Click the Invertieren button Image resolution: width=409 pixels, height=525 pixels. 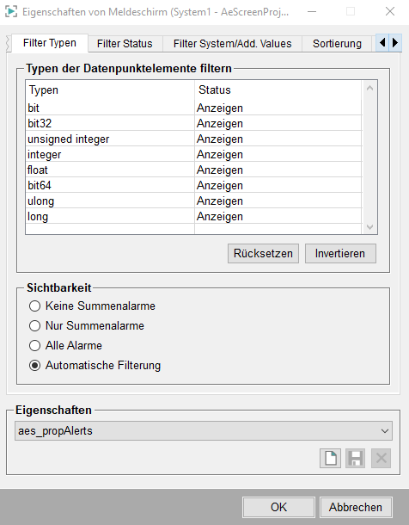(x=340, y=253)
